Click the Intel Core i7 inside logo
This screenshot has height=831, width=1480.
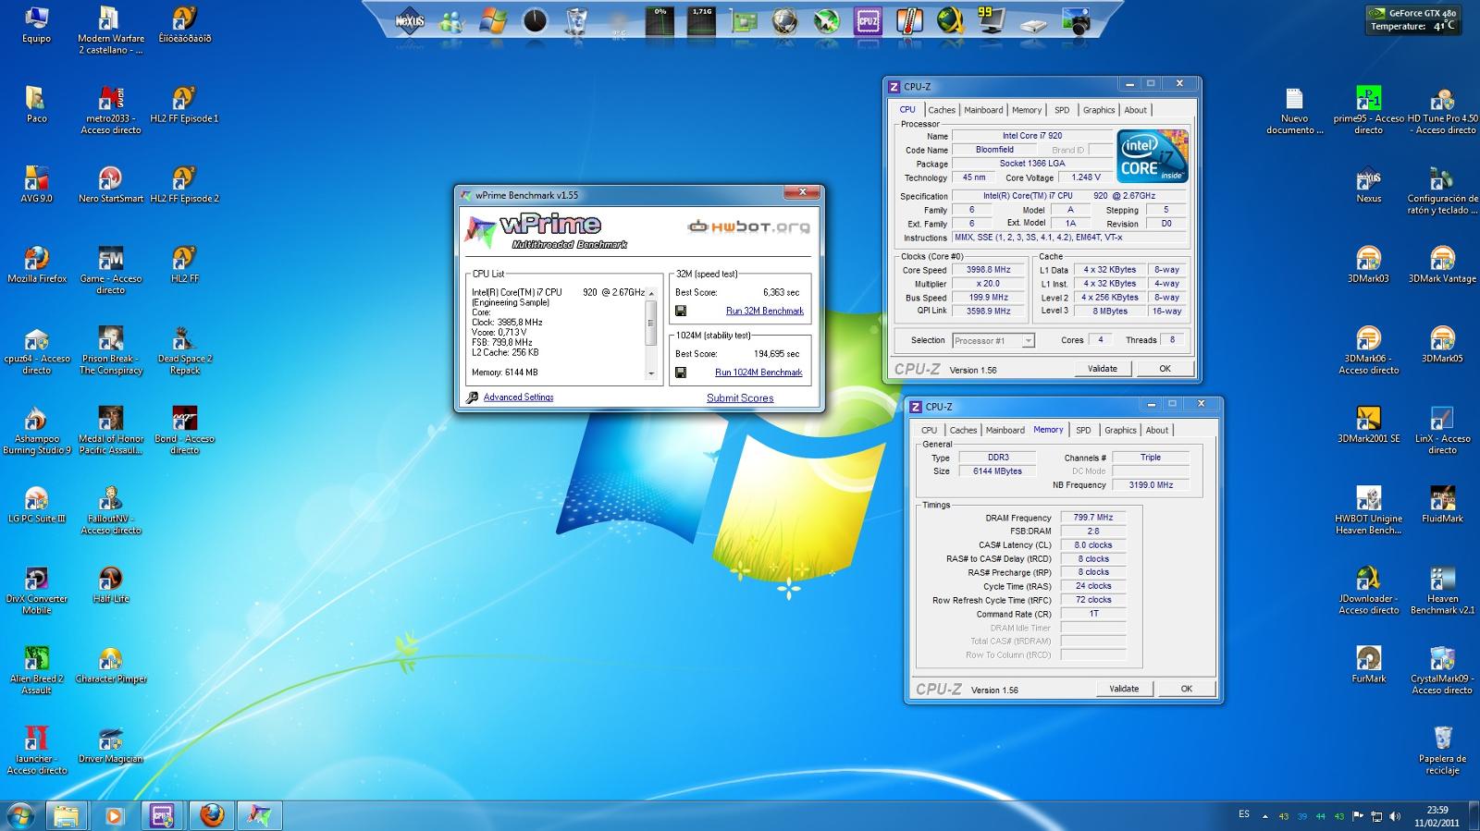point(1152,157)
